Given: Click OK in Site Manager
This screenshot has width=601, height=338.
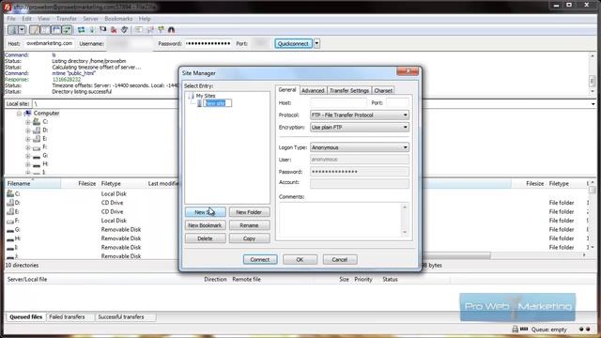Looking at the screenshot, I should click(x=300, y=259).
